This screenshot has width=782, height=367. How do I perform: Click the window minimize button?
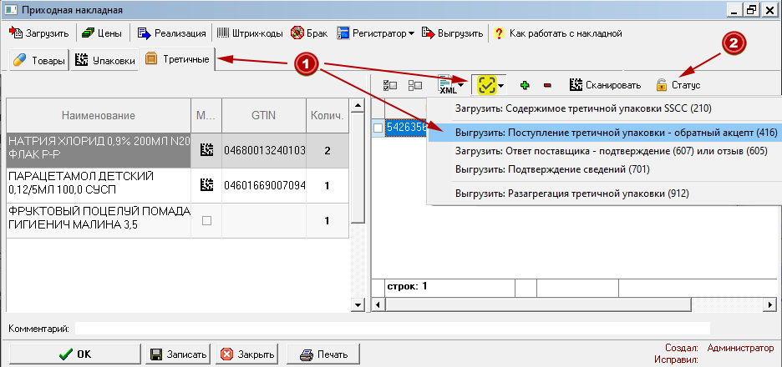pos(734,9)
